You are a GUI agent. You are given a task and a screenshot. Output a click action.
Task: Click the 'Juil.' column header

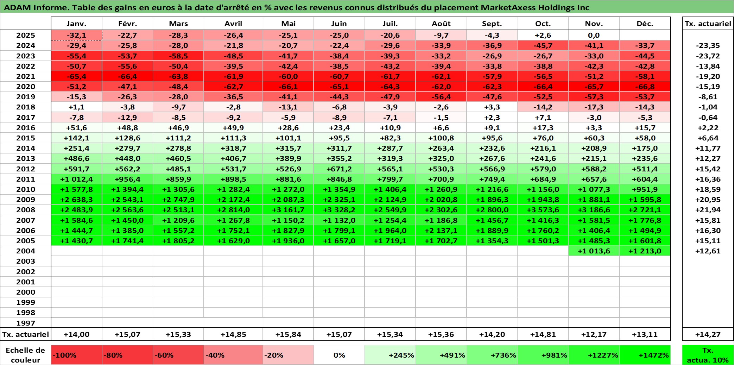click(390, 24)
